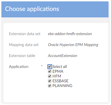Click the Application field label
Screen dimensions: 111x105
click(x=19, y=67)
